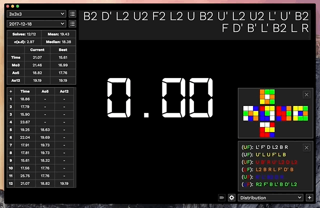Close the cube scramble preview panel
The image size is (320, 208).
point(306,94)
